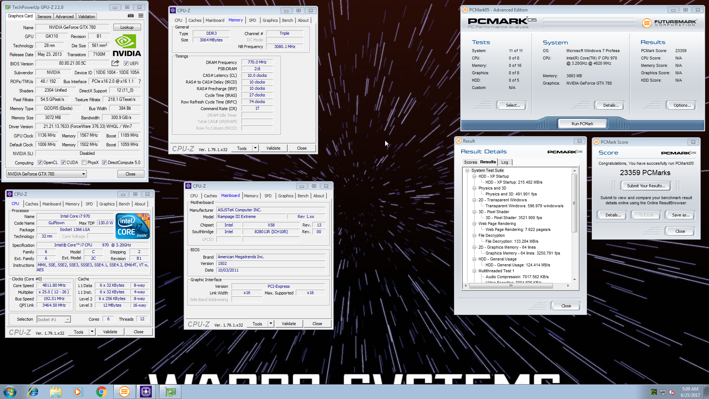Switch to CPU-Z taskbar icon

pos(146,392)
